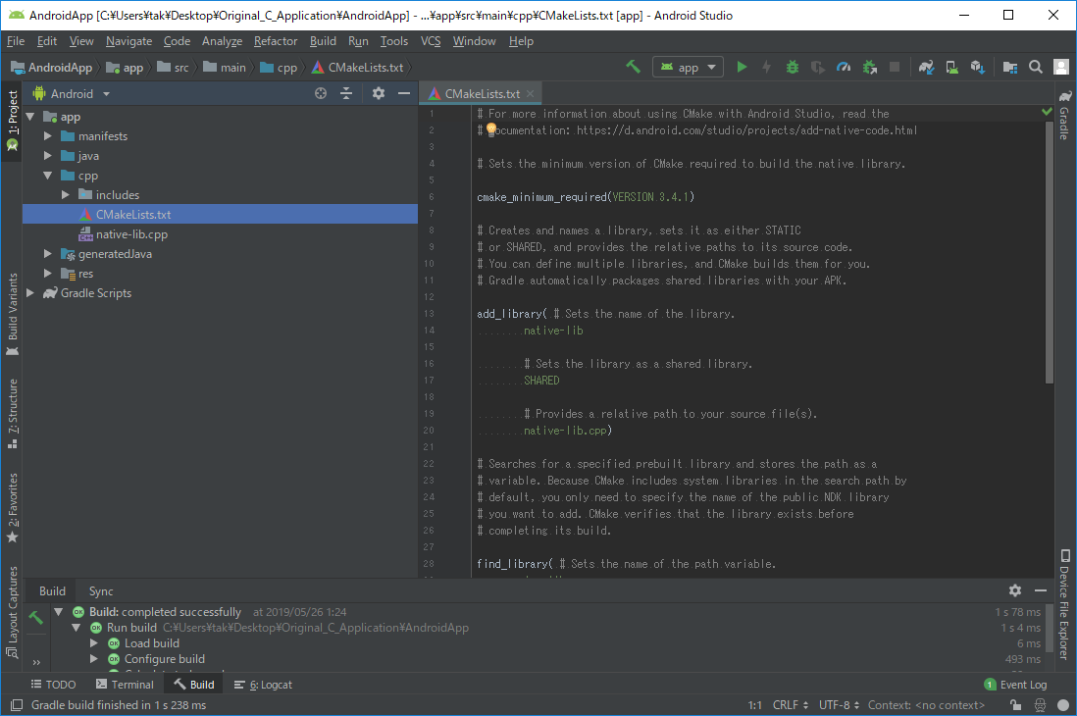Open the SDK Manager icon
Screen dimensions: 1077x716
point(977,67)
